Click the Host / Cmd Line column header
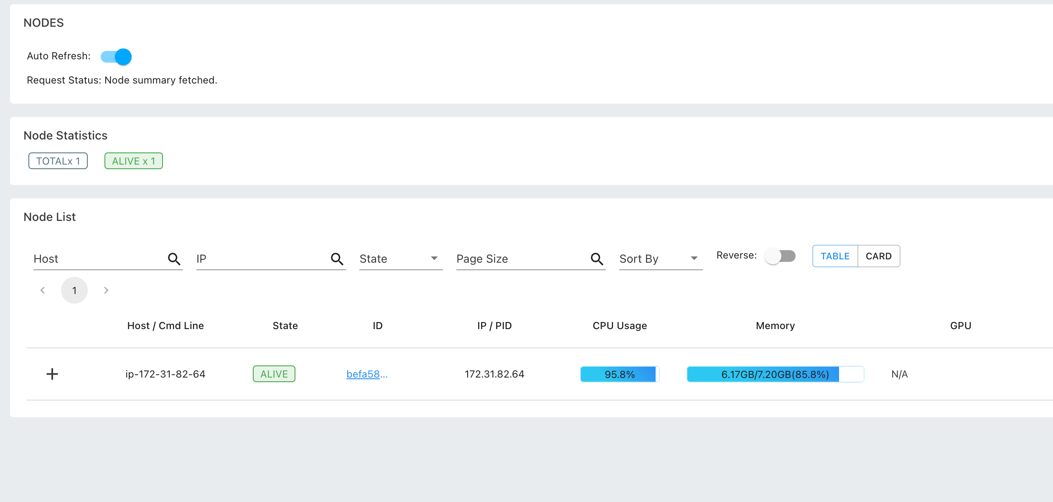This screenshot has height=502, width=1053. click(x=165, y=326)
